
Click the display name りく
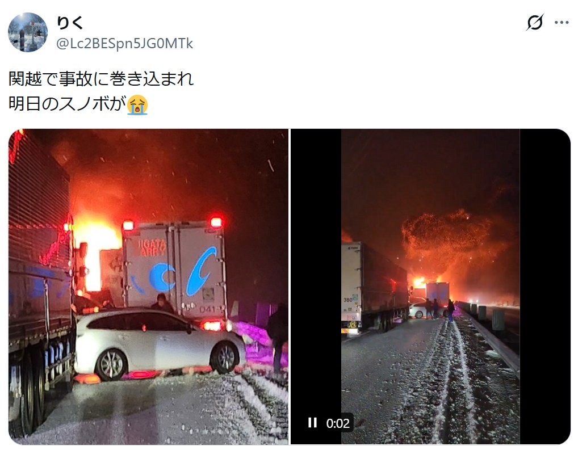point(70,22)
